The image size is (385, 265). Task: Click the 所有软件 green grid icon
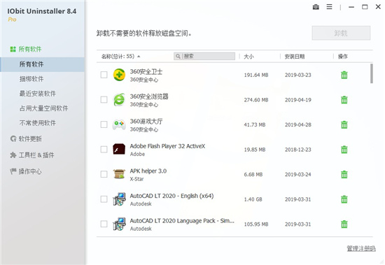click(x=13, y=49)
